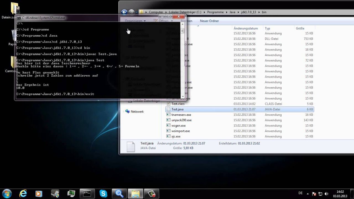Click the cmd window scrollbar up arrow
Image resolution: width=354 pixels, height=199 pixels.
click(182, 23)
